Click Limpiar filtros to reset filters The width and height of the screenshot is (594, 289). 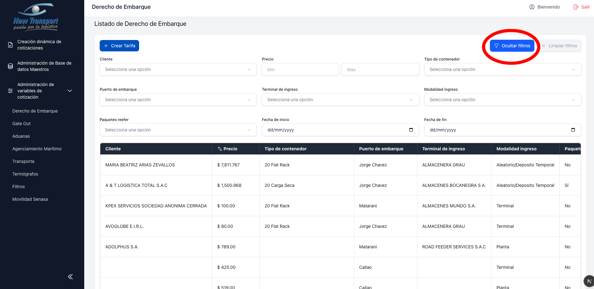pyautogui.click(x=560, y=46)
